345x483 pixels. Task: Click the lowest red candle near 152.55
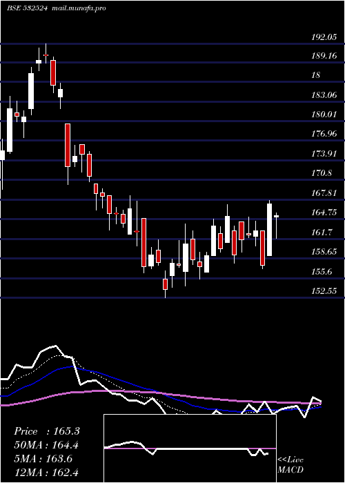(x=166, y=284)
